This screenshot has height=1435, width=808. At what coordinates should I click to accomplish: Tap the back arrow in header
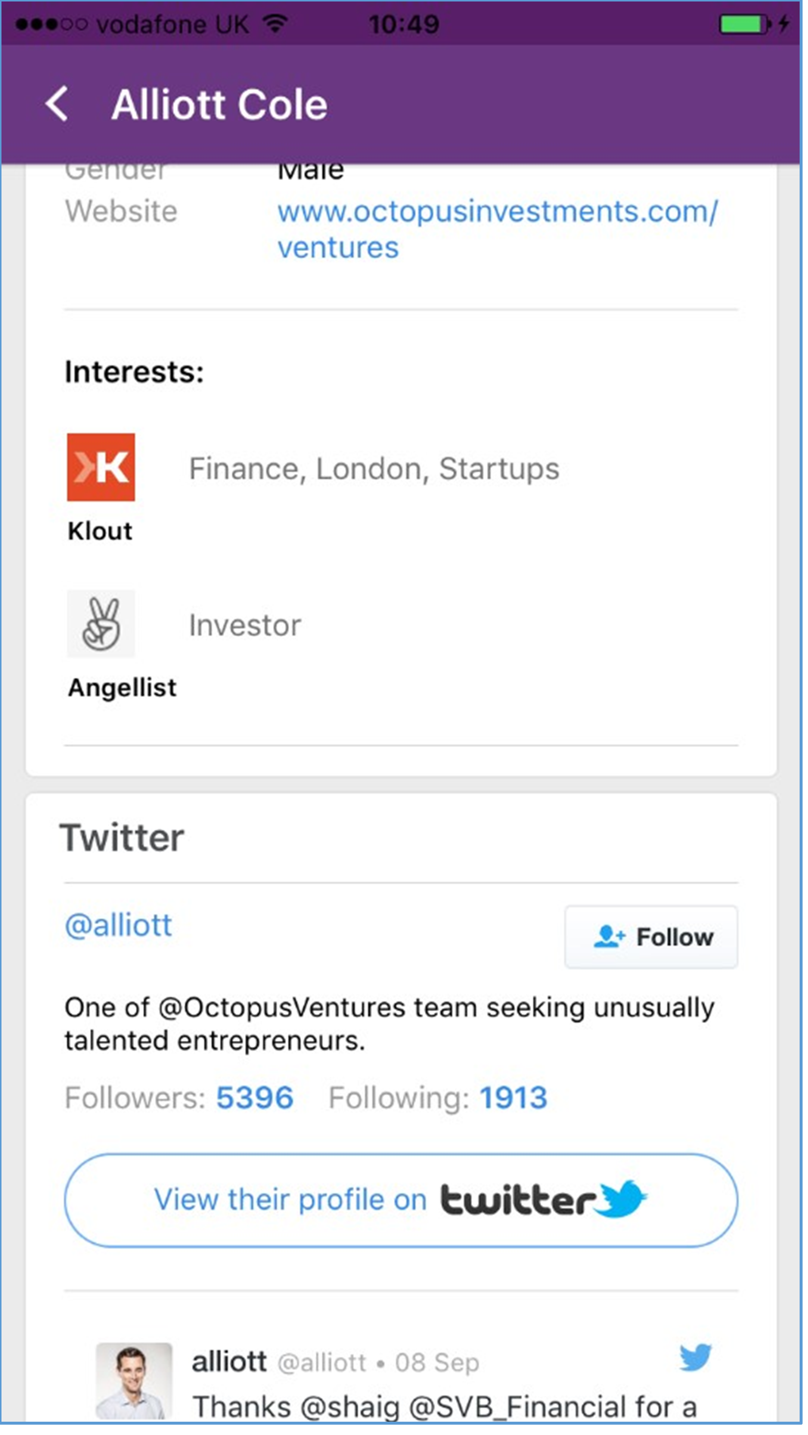pyautogui.click(x=57, y=104)
